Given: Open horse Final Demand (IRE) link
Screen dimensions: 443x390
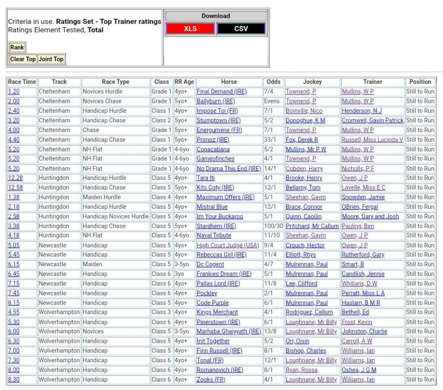Looking at the screenshot, I should pyautogui.click(x=221, y=92).
